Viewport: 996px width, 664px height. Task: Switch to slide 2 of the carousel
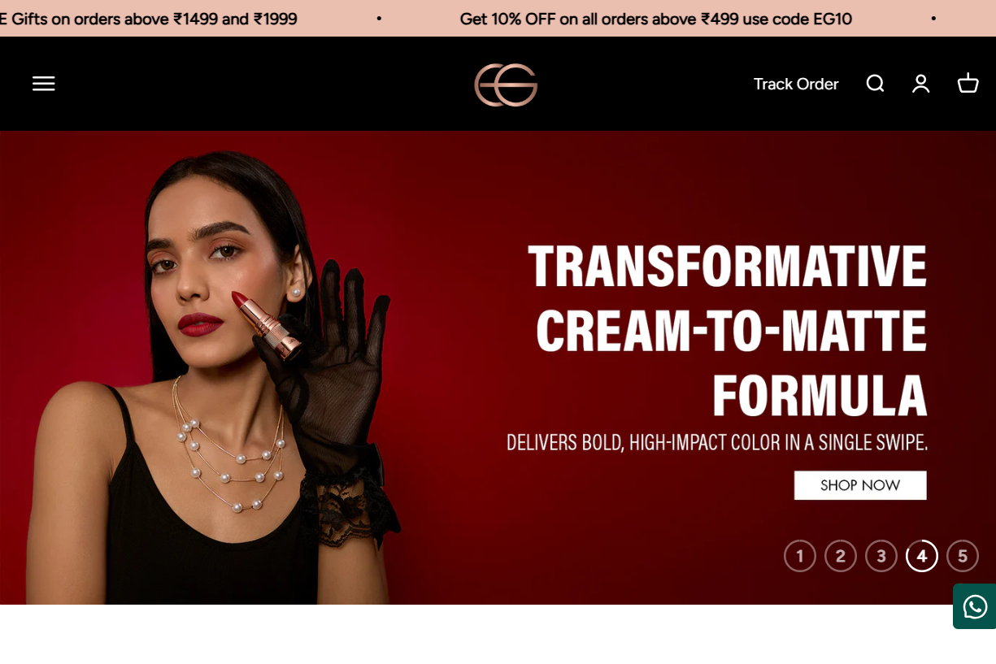(x=841, y=556)
